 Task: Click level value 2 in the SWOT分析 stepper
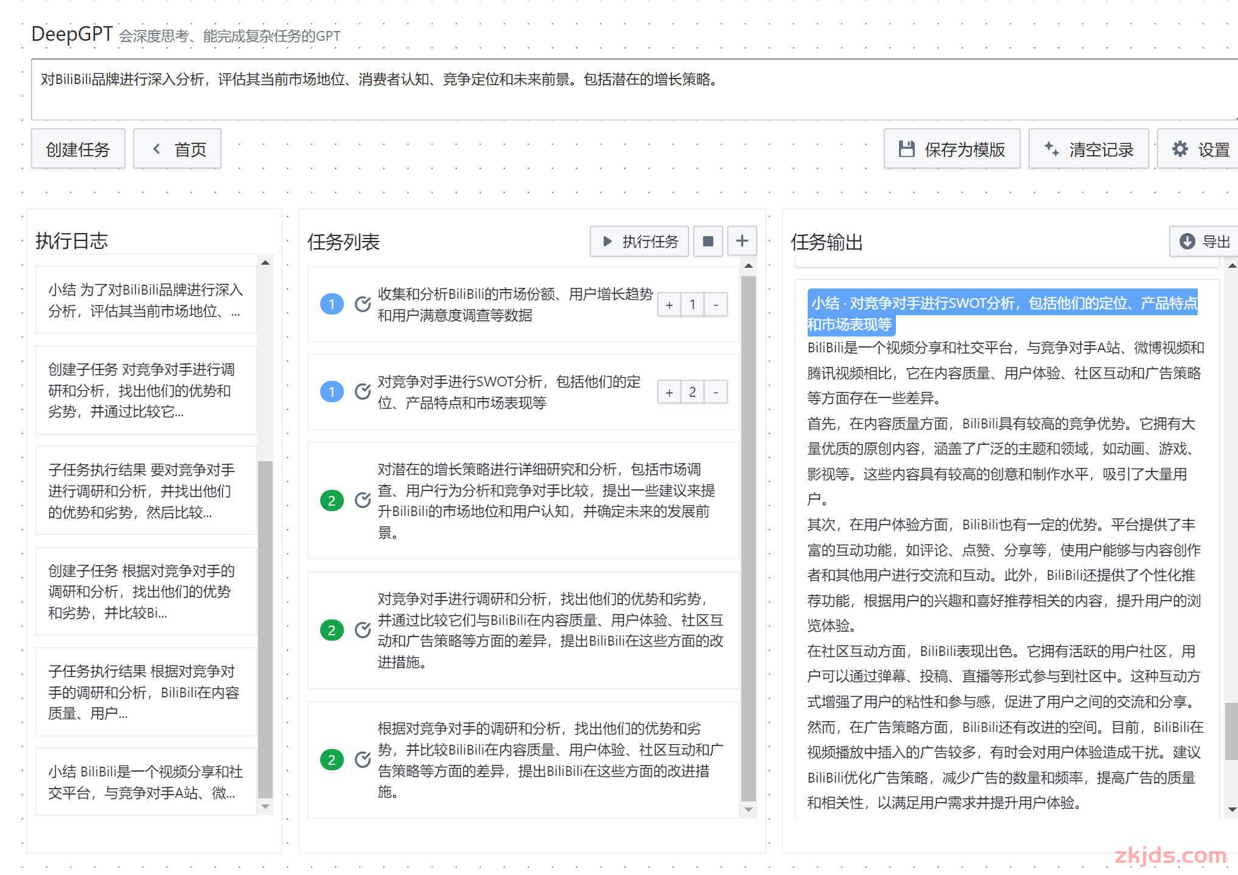[x=693, y=392]
